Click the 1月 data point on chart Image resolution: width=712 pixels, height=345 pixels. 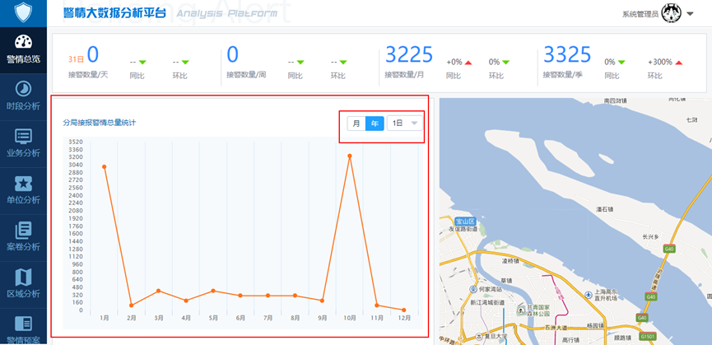pyautogui.click(x=105, y=166)
